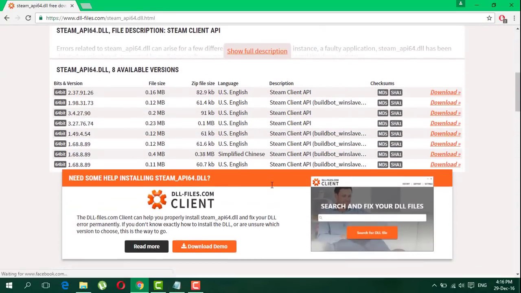Open the network icon in tray
The width and height of the screenshot is (521, 293).
(453, 285)
